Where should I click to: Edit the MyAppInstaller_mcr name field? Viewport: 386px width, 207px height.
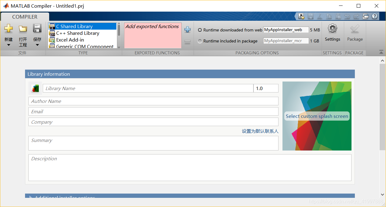(x=286, y=41)
